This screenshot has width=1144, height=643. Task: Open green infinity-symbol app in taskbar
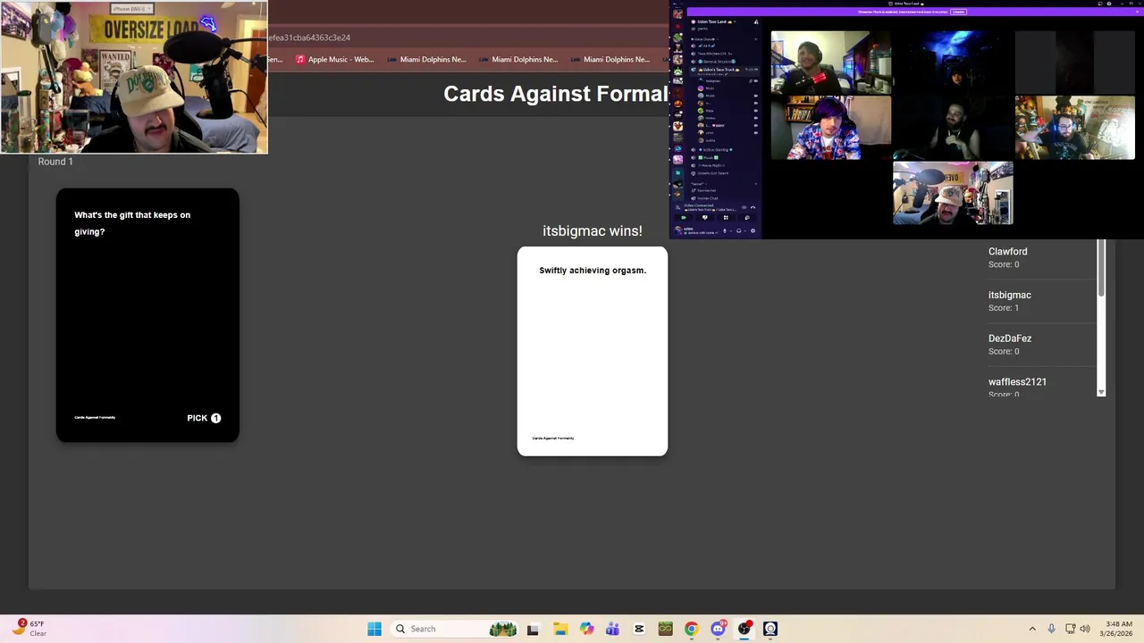tap(665, 629)
